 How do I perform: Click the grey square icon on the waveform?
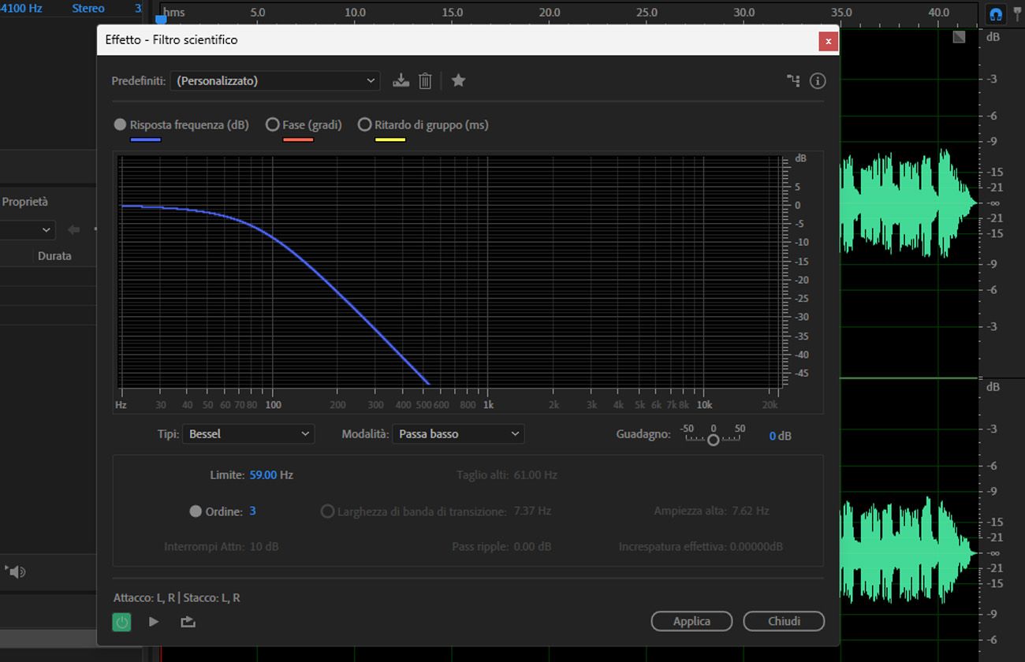tap(959, 37)
